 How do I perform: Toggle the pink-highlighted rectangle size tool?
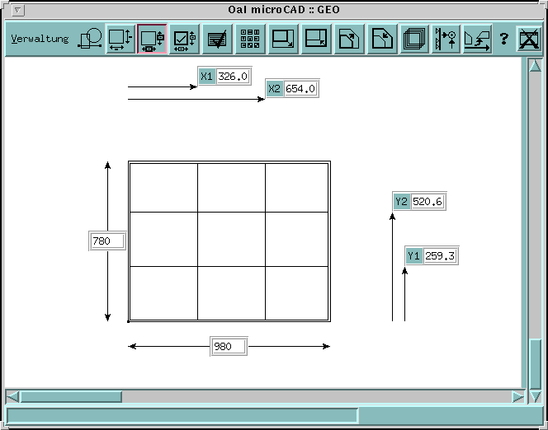153,39
